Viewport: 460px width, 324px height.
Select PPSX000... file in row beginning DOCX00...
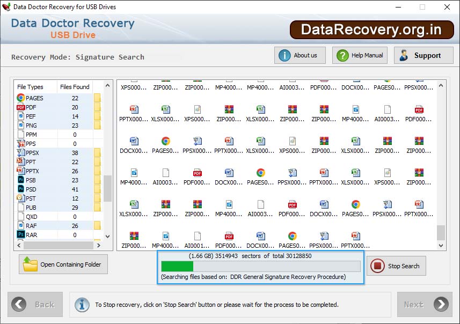(x=197, y=145)
